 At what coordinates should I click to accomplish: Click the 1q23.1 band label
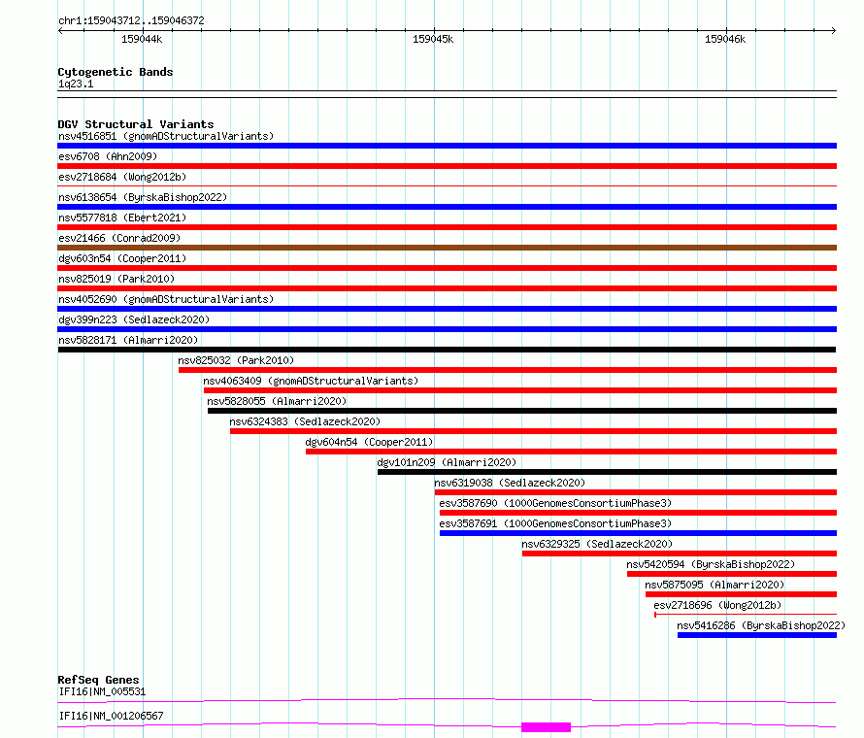76,84
